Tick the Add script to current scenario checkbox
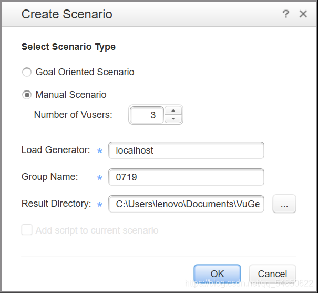The height and width of the screenshot is (293, 318). [26, 230]
